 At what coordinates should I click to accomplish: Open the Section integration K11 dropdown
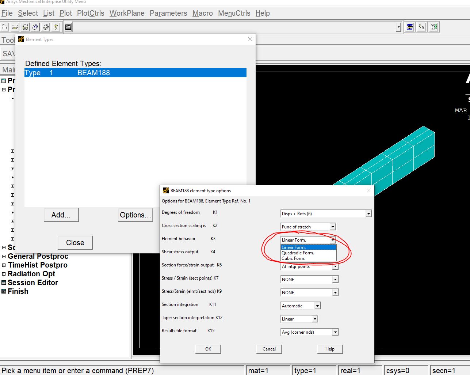[317, 306]
